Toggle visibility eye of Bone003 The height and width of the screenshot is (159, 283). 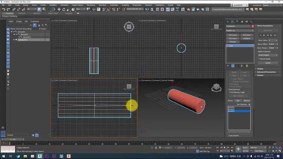tap(19, 37)
